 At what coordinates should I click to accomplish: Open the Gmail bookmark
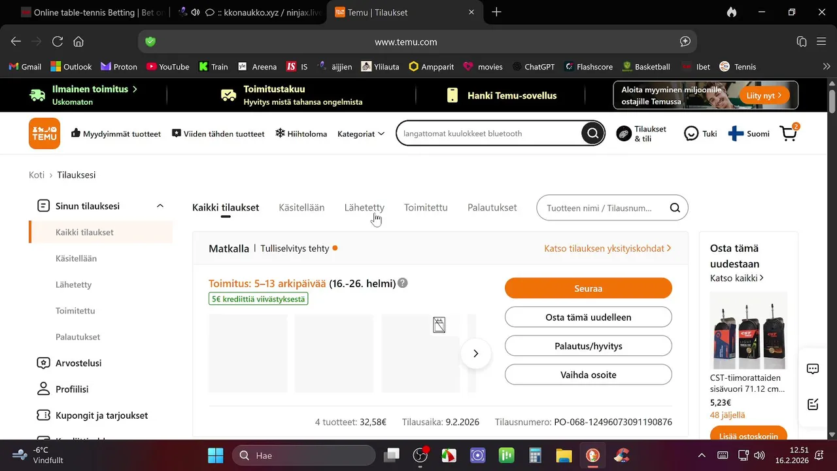(x=25, y=67)
